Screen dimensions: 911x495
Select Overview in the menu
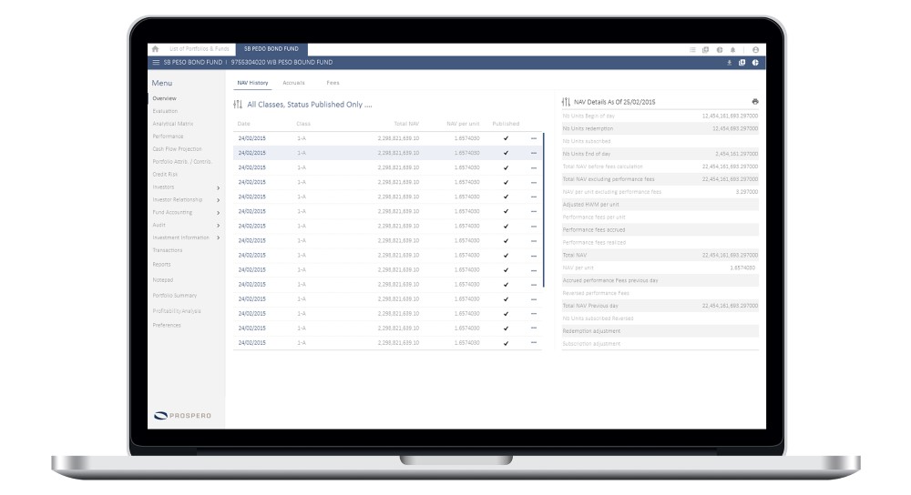(x=164, y=98)
